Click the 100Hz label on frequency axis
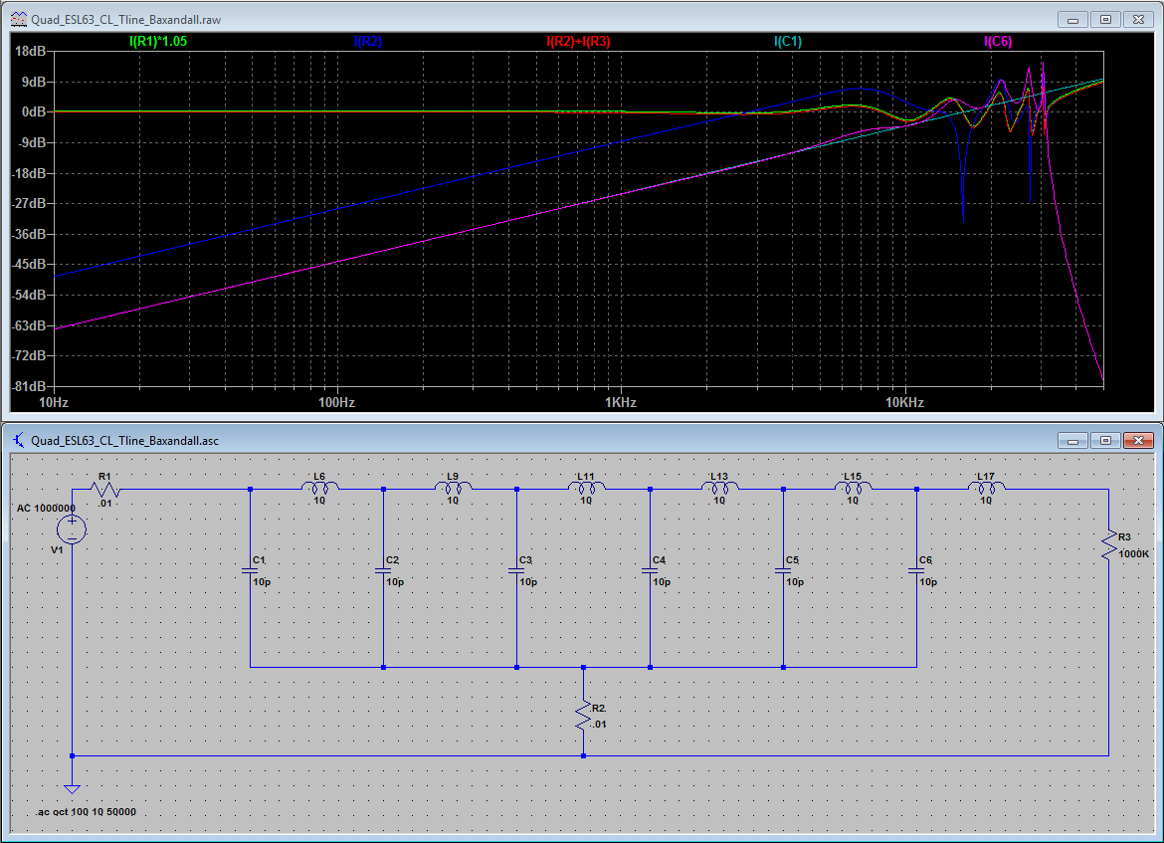The height and width of the screenshot is (843, 1164). click(337, 402)
